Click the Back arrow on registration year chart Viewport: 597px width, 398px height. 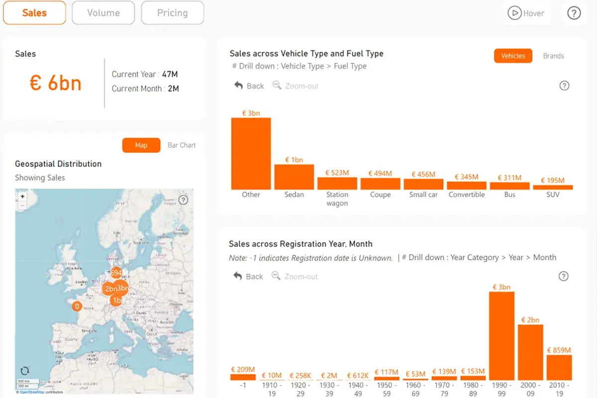click(x=248, y=276)
